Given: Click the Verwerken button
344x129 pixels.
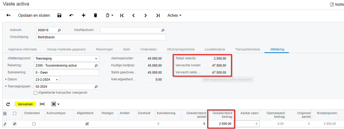Looking at the screenshot, I should (25, 104).
